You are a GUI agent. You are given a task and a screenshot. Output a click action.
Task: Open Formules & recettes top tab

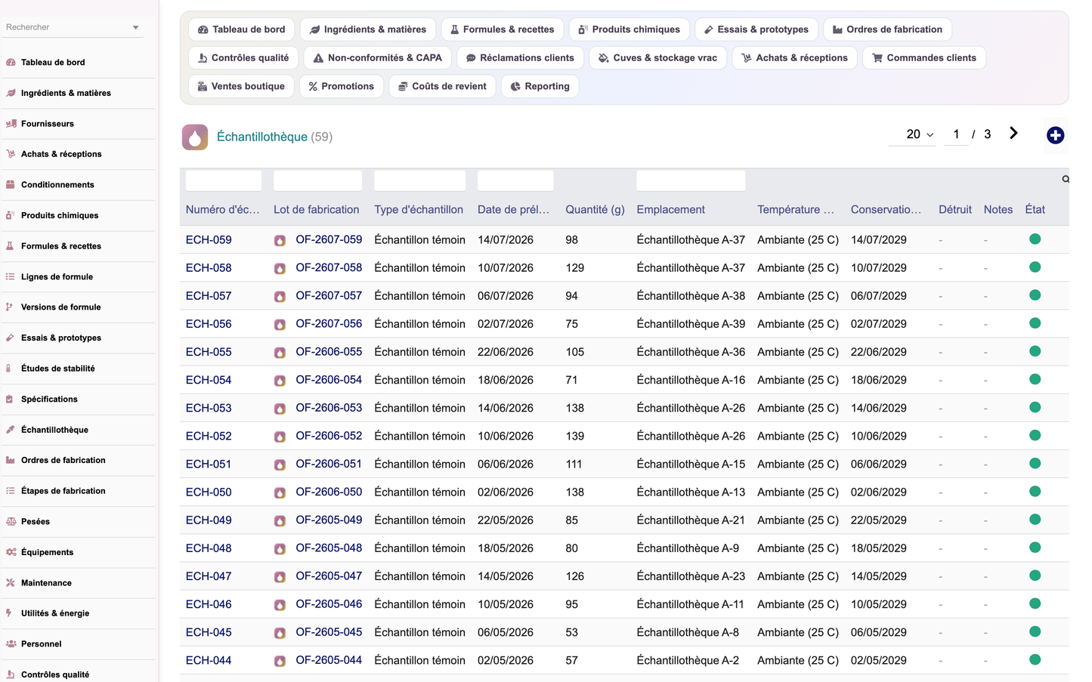(x=502, y=29)
